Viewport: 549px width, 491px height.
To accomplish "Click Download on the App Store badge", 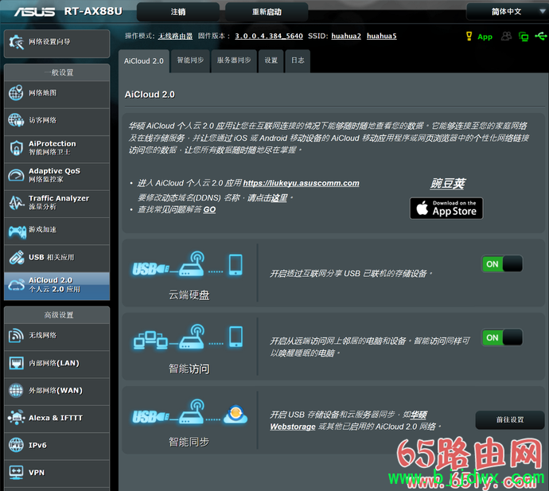I will point(446,208).
